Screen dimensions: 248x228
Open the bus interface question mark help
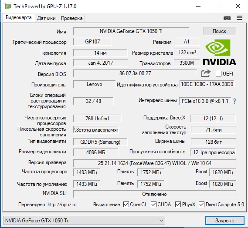tap(234, 101)
